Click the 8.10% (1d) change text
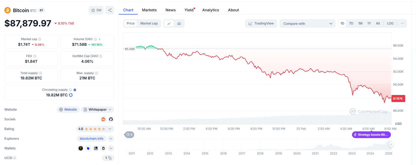Screen dimensions: 416x165 pyautogui.click(x=66, y=23)
